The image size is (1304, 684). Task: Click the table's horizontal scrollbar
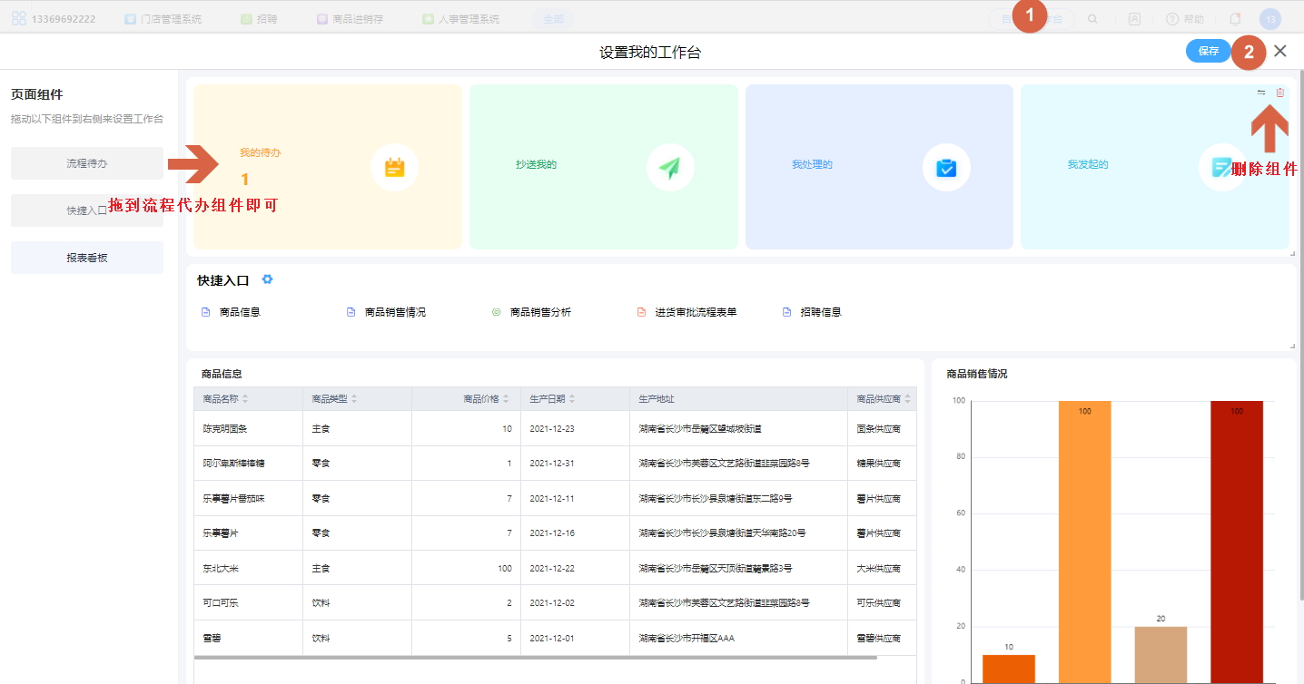[x=536, y=658]
